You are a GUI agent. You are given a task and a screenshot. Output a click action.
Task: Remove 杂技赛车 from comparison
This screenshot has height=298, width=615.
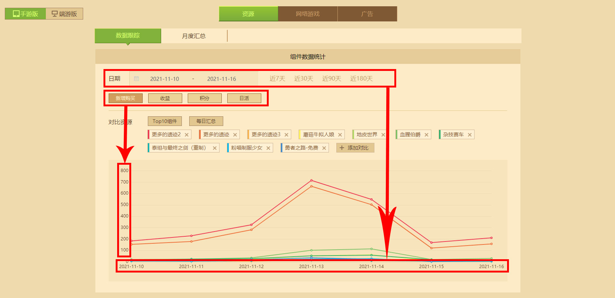[x=470, y=135]
